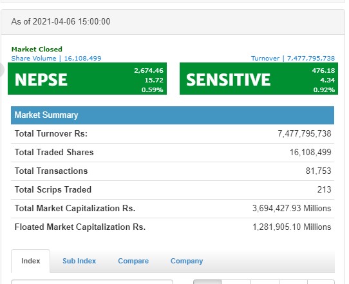Click NEPSE percent change 0.59%
Screen dimensions: 349x284
pos(152,90)
